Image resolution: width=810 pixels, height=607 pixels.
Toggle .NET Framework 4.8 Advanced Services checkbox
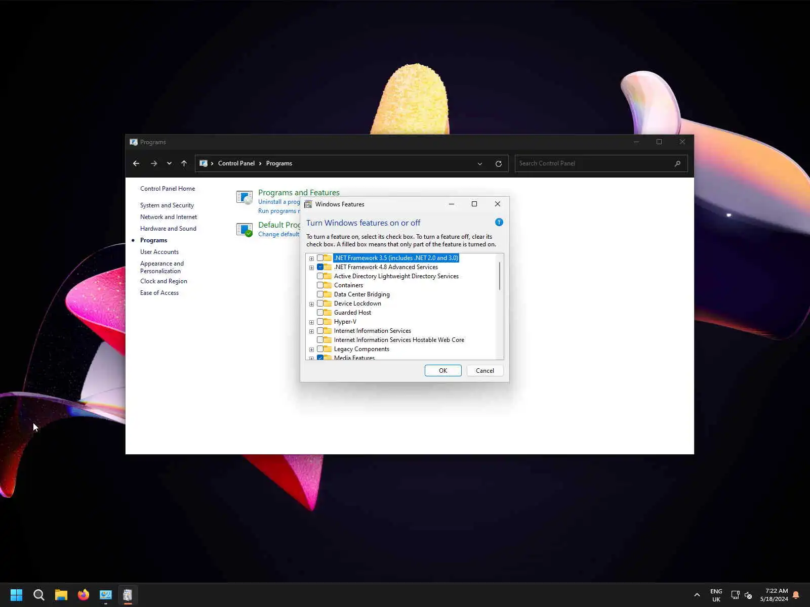tap(320, 267)
